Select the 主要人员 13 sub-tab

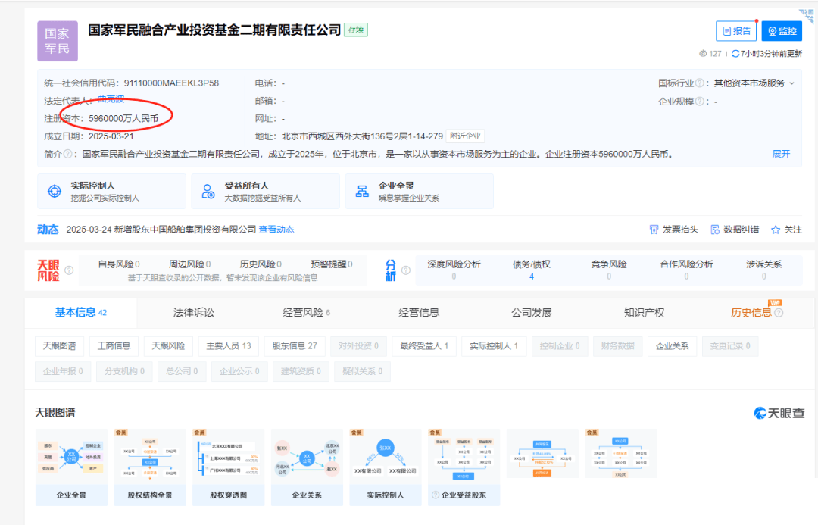[229, 346]
